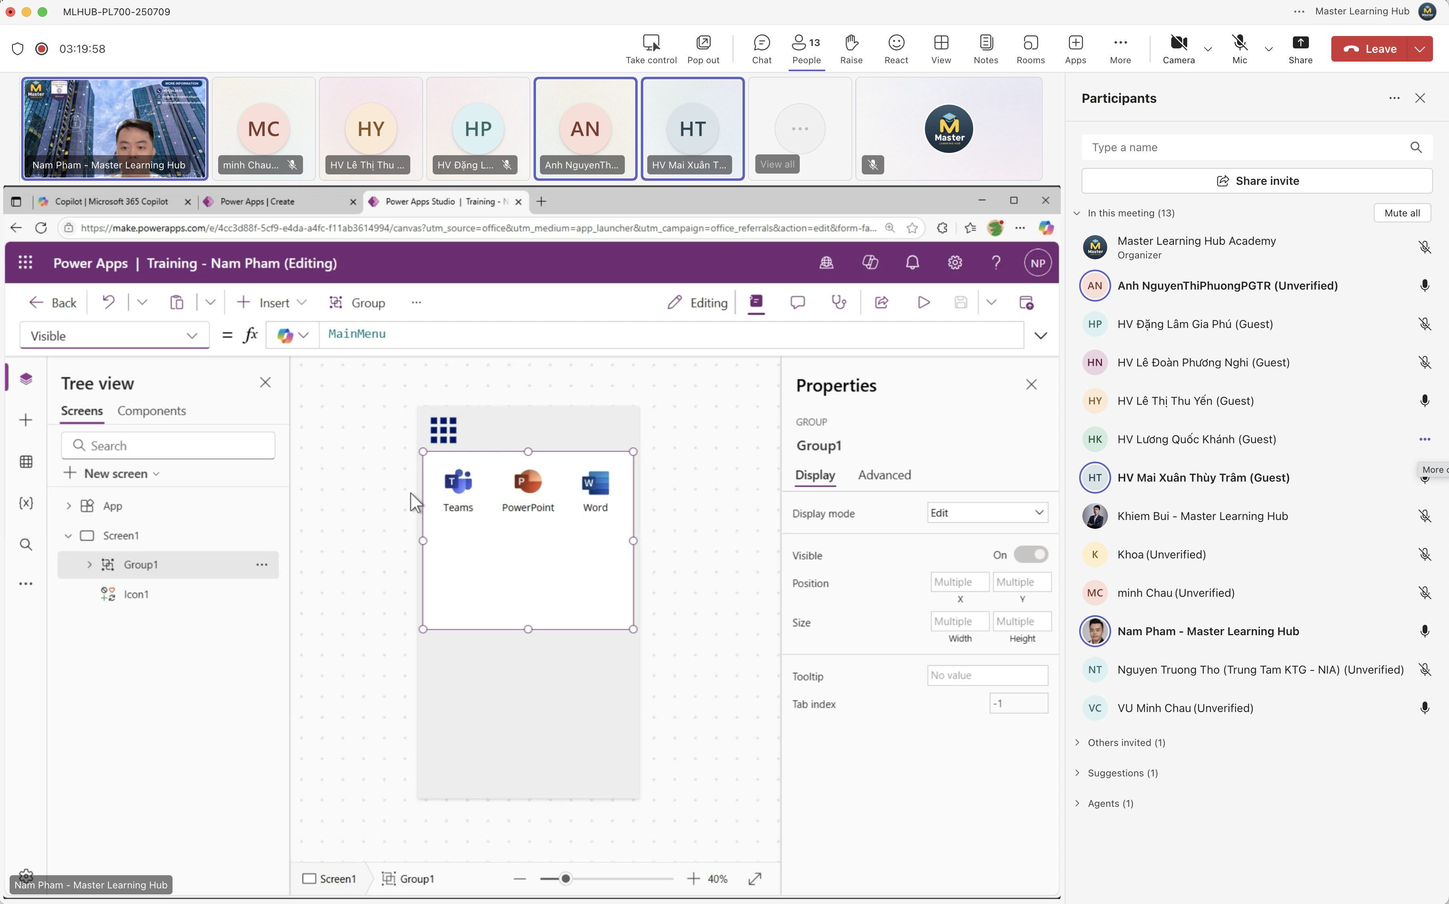
Task: Click the Share invite button
Action: pyautogui.click(x=1256, y=180)
